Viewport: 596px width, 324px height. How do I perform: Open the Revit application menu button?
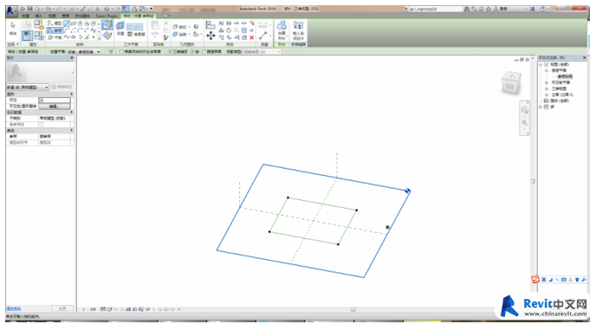(x=12, y=10)
